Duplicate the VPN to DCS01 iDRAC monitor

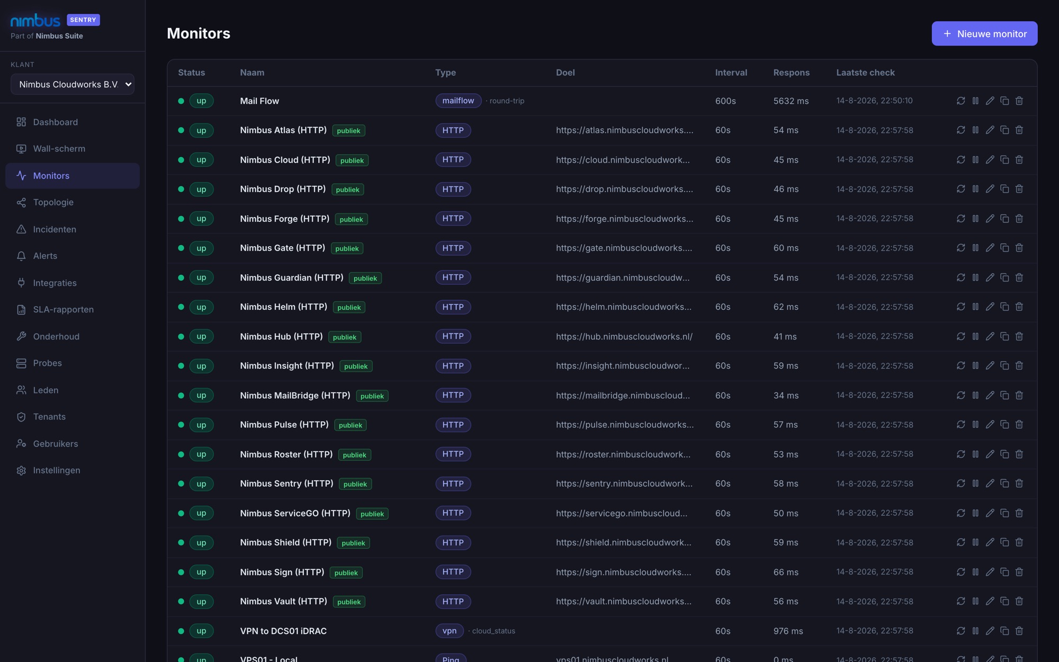1004,631
